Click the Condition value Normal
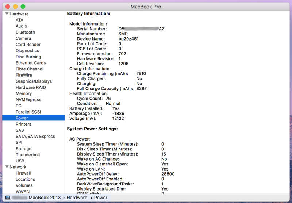Screen dimensions: 292x203 [113, 103]
